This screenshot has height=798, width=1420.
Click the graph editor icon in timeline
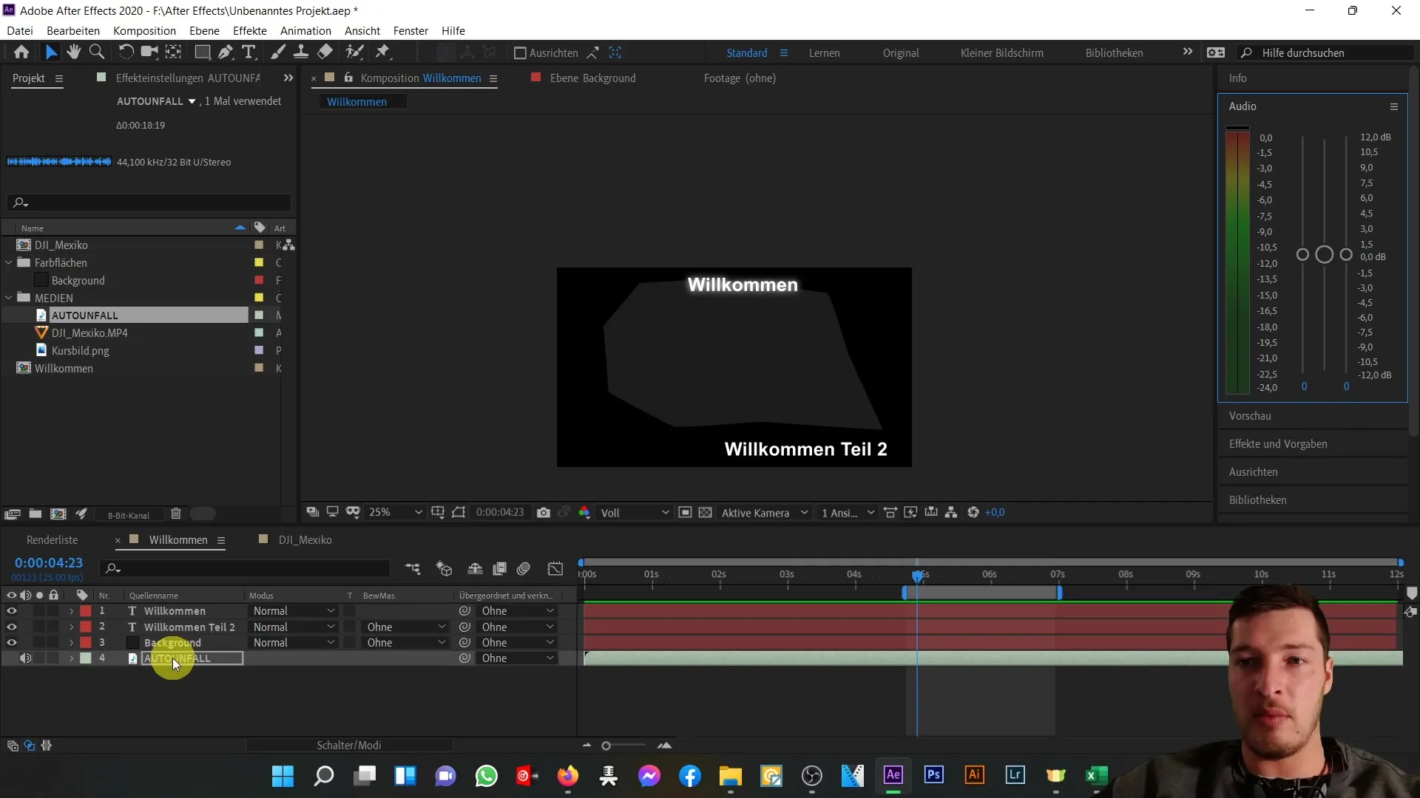coord(555,569)
